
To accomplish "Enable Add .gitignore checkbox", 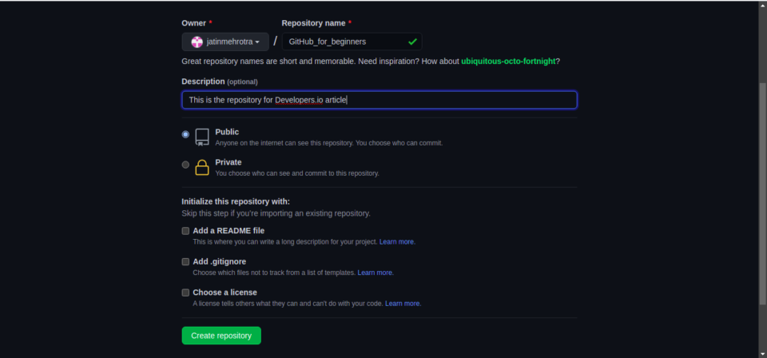I will [185, 261].
